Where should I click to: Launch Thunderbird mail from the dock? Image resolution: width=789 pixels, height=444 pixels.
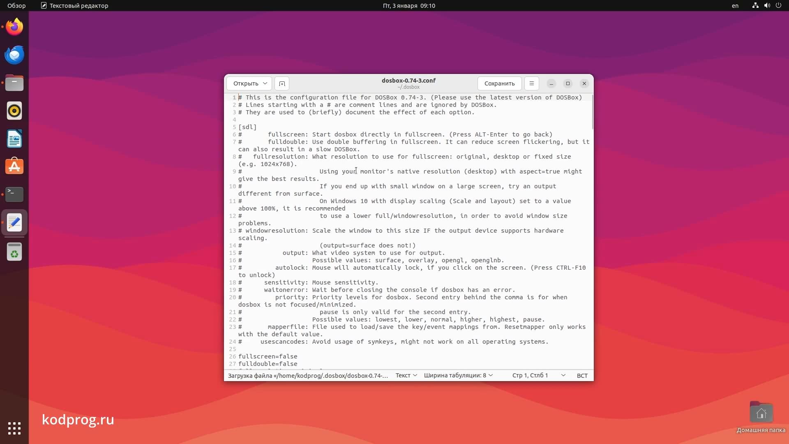pyautogui.click(x=14, y=55)
